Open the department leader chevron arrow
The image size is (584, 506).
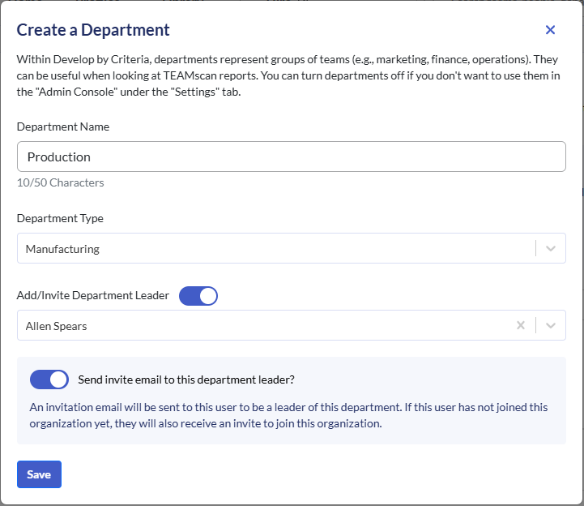point(551,325)
